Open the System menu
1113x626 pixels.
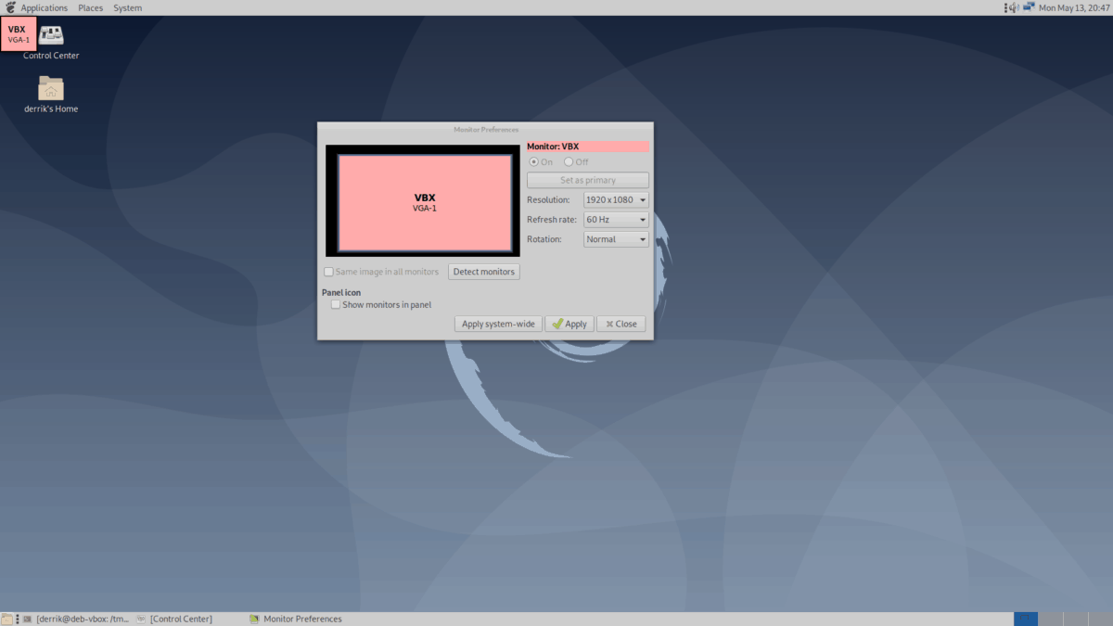click(x=127, y=7)
